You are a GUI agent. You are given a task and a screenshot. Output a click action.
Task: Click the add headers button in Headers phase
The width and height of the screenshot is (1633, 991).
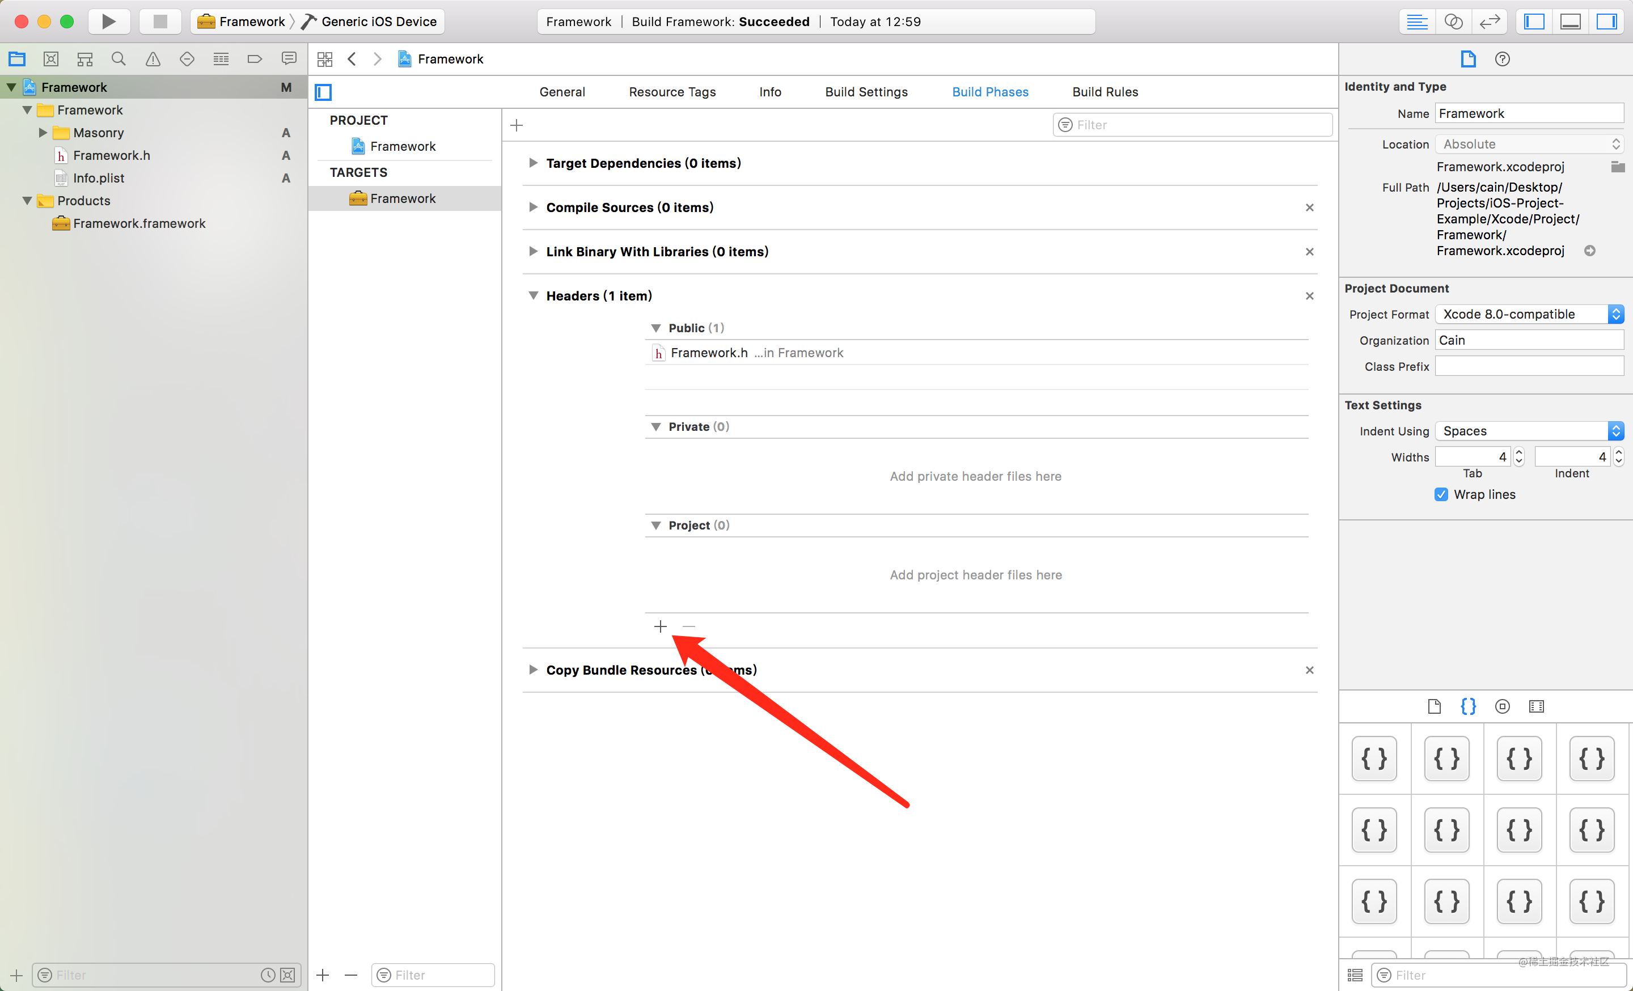point(660,626)
